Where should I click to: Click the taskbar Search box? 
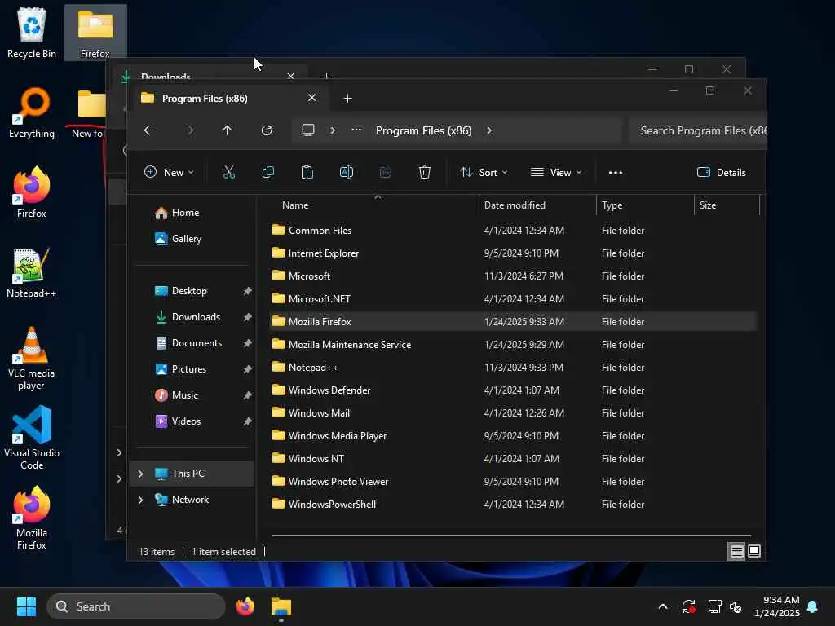136,606
